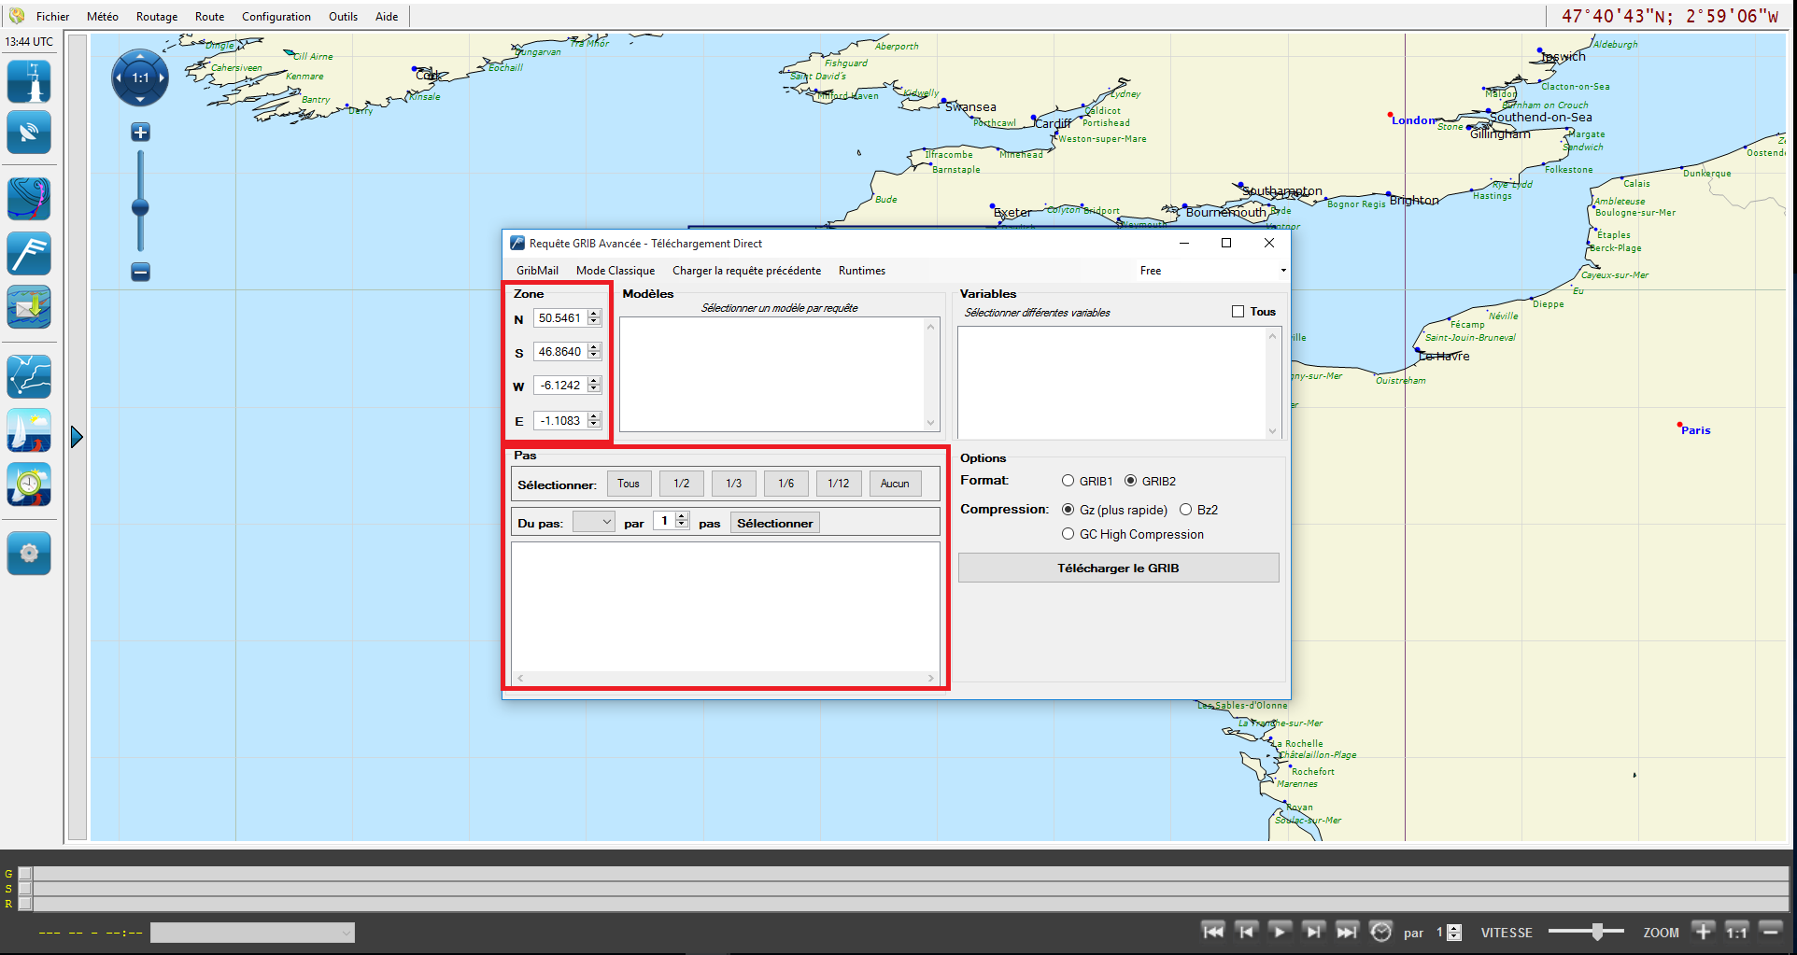Choose Bz2 compression option
Screen dimensions: 1797x955
click(x=1186, y=510)
